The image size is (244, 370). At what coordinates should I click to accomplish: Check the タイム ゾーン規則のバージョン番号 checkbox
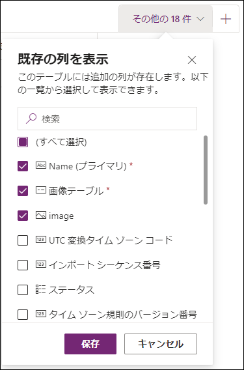tap(23, 315)
